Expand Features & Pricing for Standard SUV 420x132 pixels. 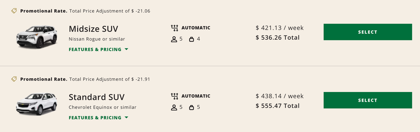99,118
